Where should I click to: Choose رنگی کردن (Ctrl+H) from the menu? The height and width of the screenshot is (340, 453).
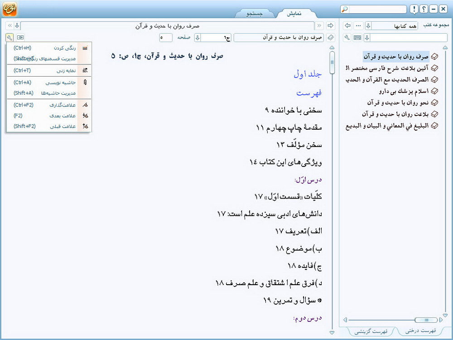pos(49,48)
